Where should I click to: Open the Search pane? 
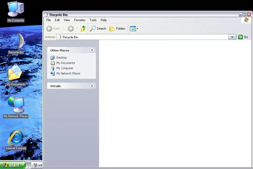pos(98,29)
